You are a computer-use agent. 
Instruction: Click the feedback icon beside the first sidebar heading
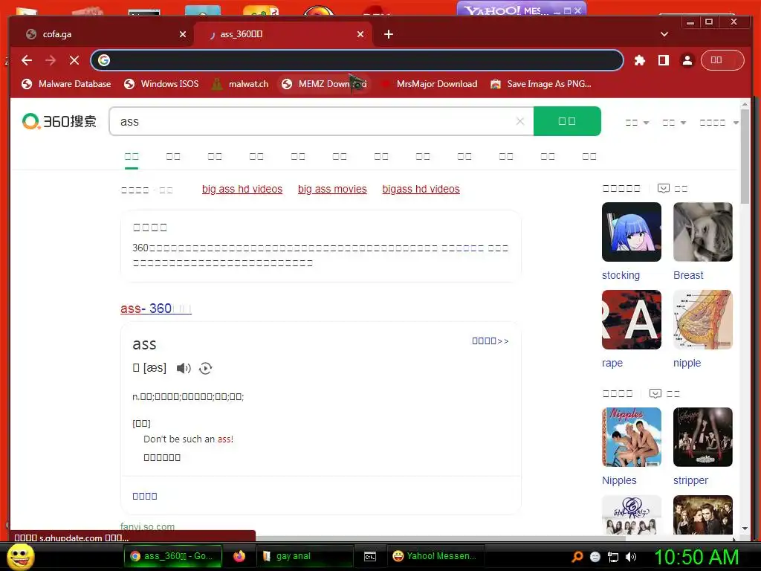coord(664,188)
